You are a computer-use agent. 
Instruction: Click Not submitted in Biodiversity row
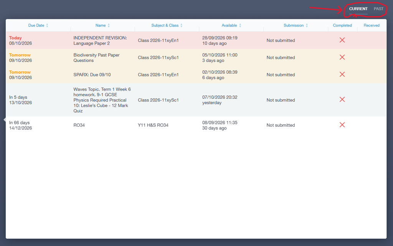(281, 57)
